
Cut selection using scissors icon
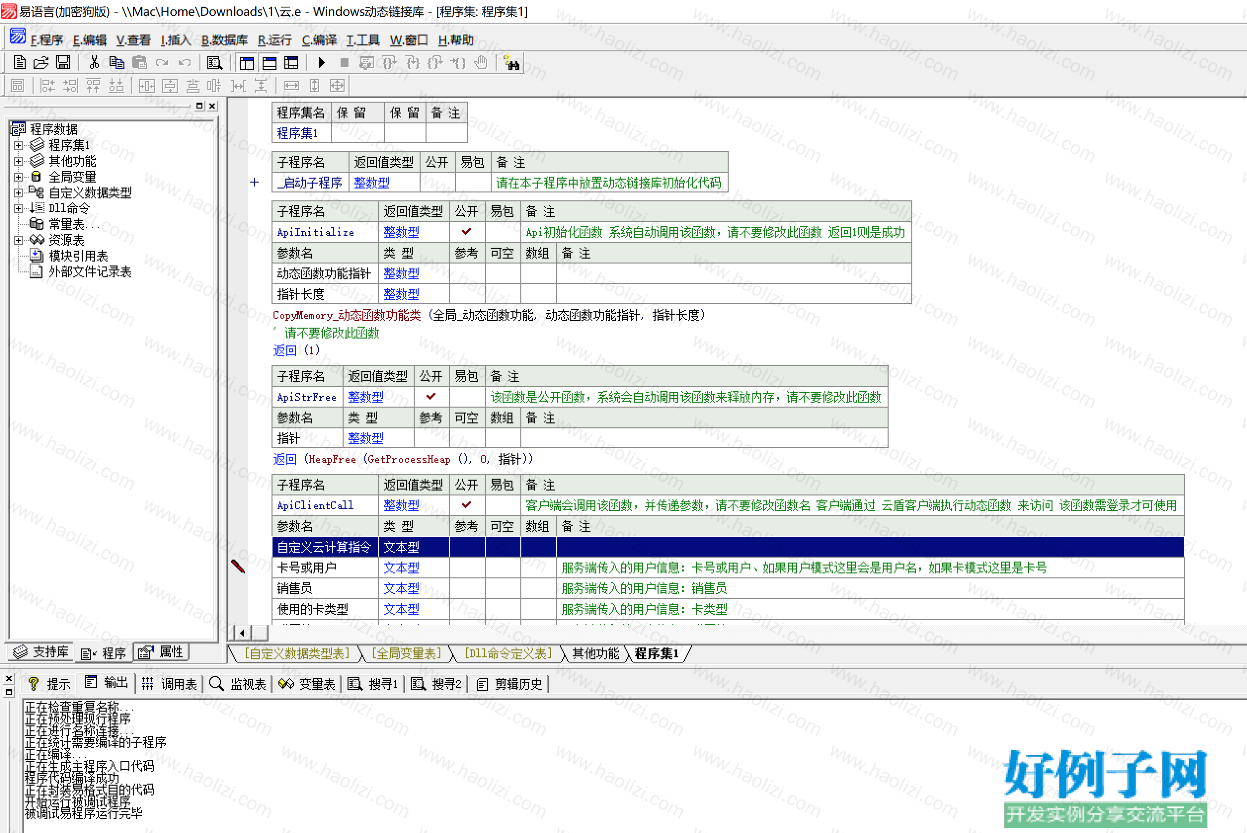coord(94,63)
